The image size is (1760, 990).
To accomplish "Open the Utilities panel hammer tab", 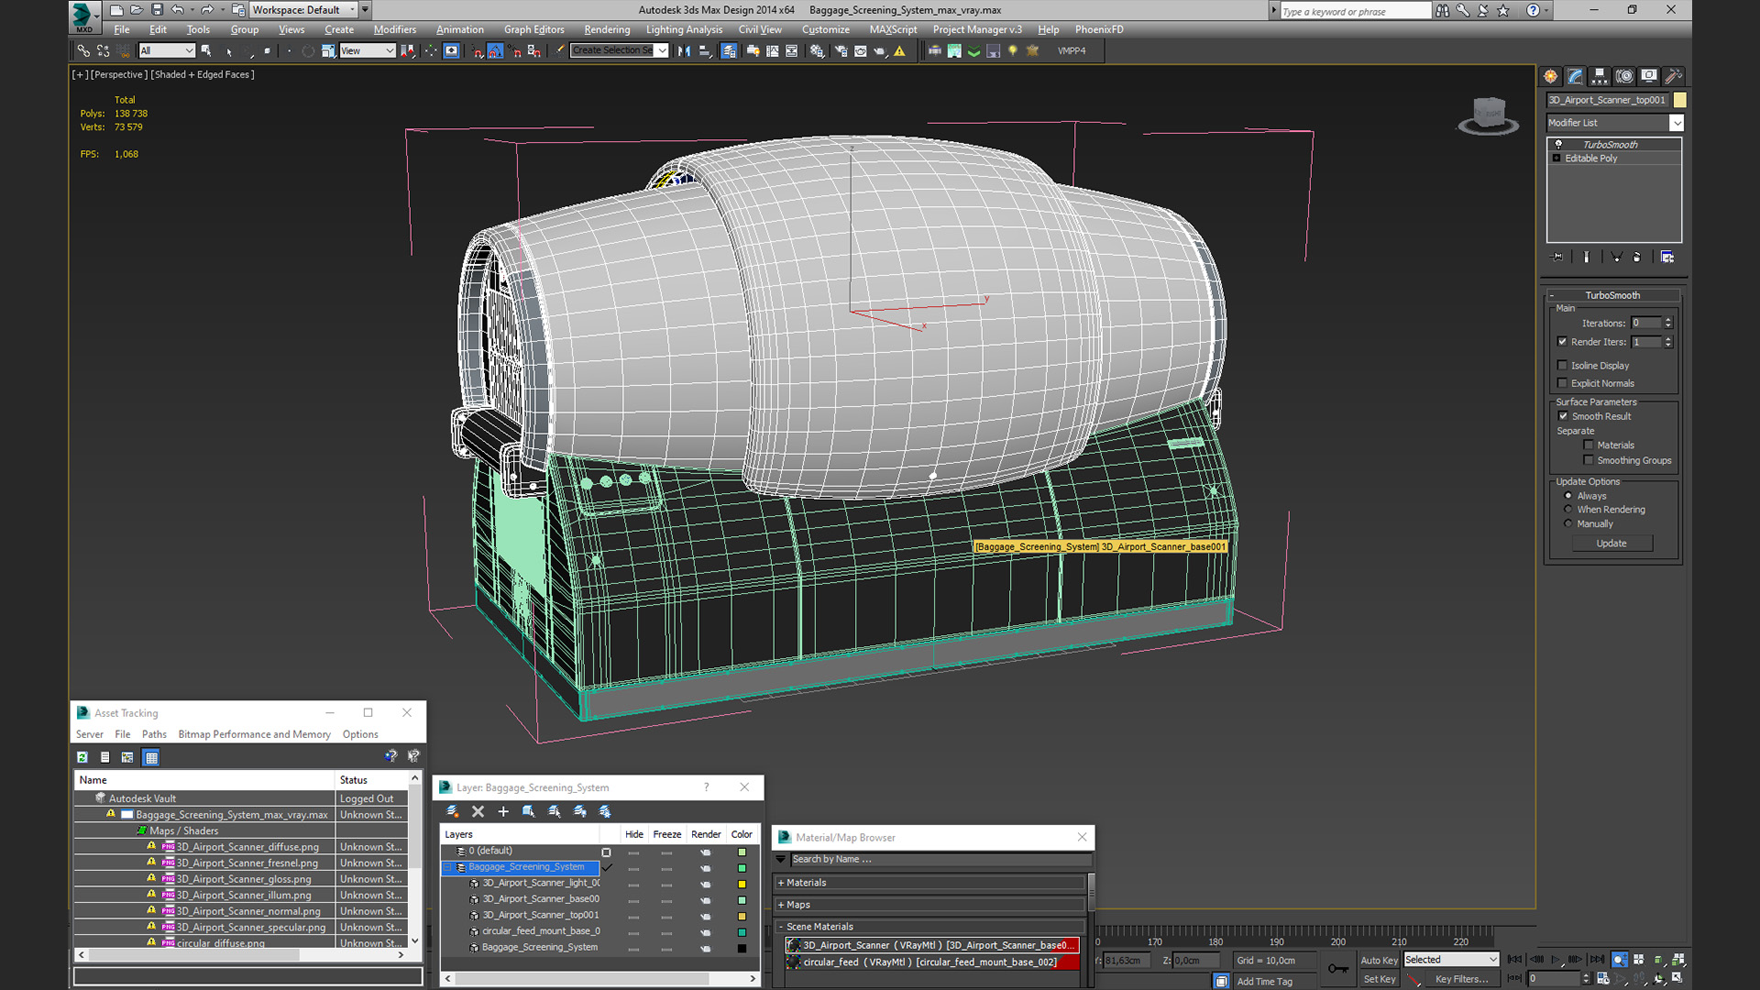I will coord(1674,76).
